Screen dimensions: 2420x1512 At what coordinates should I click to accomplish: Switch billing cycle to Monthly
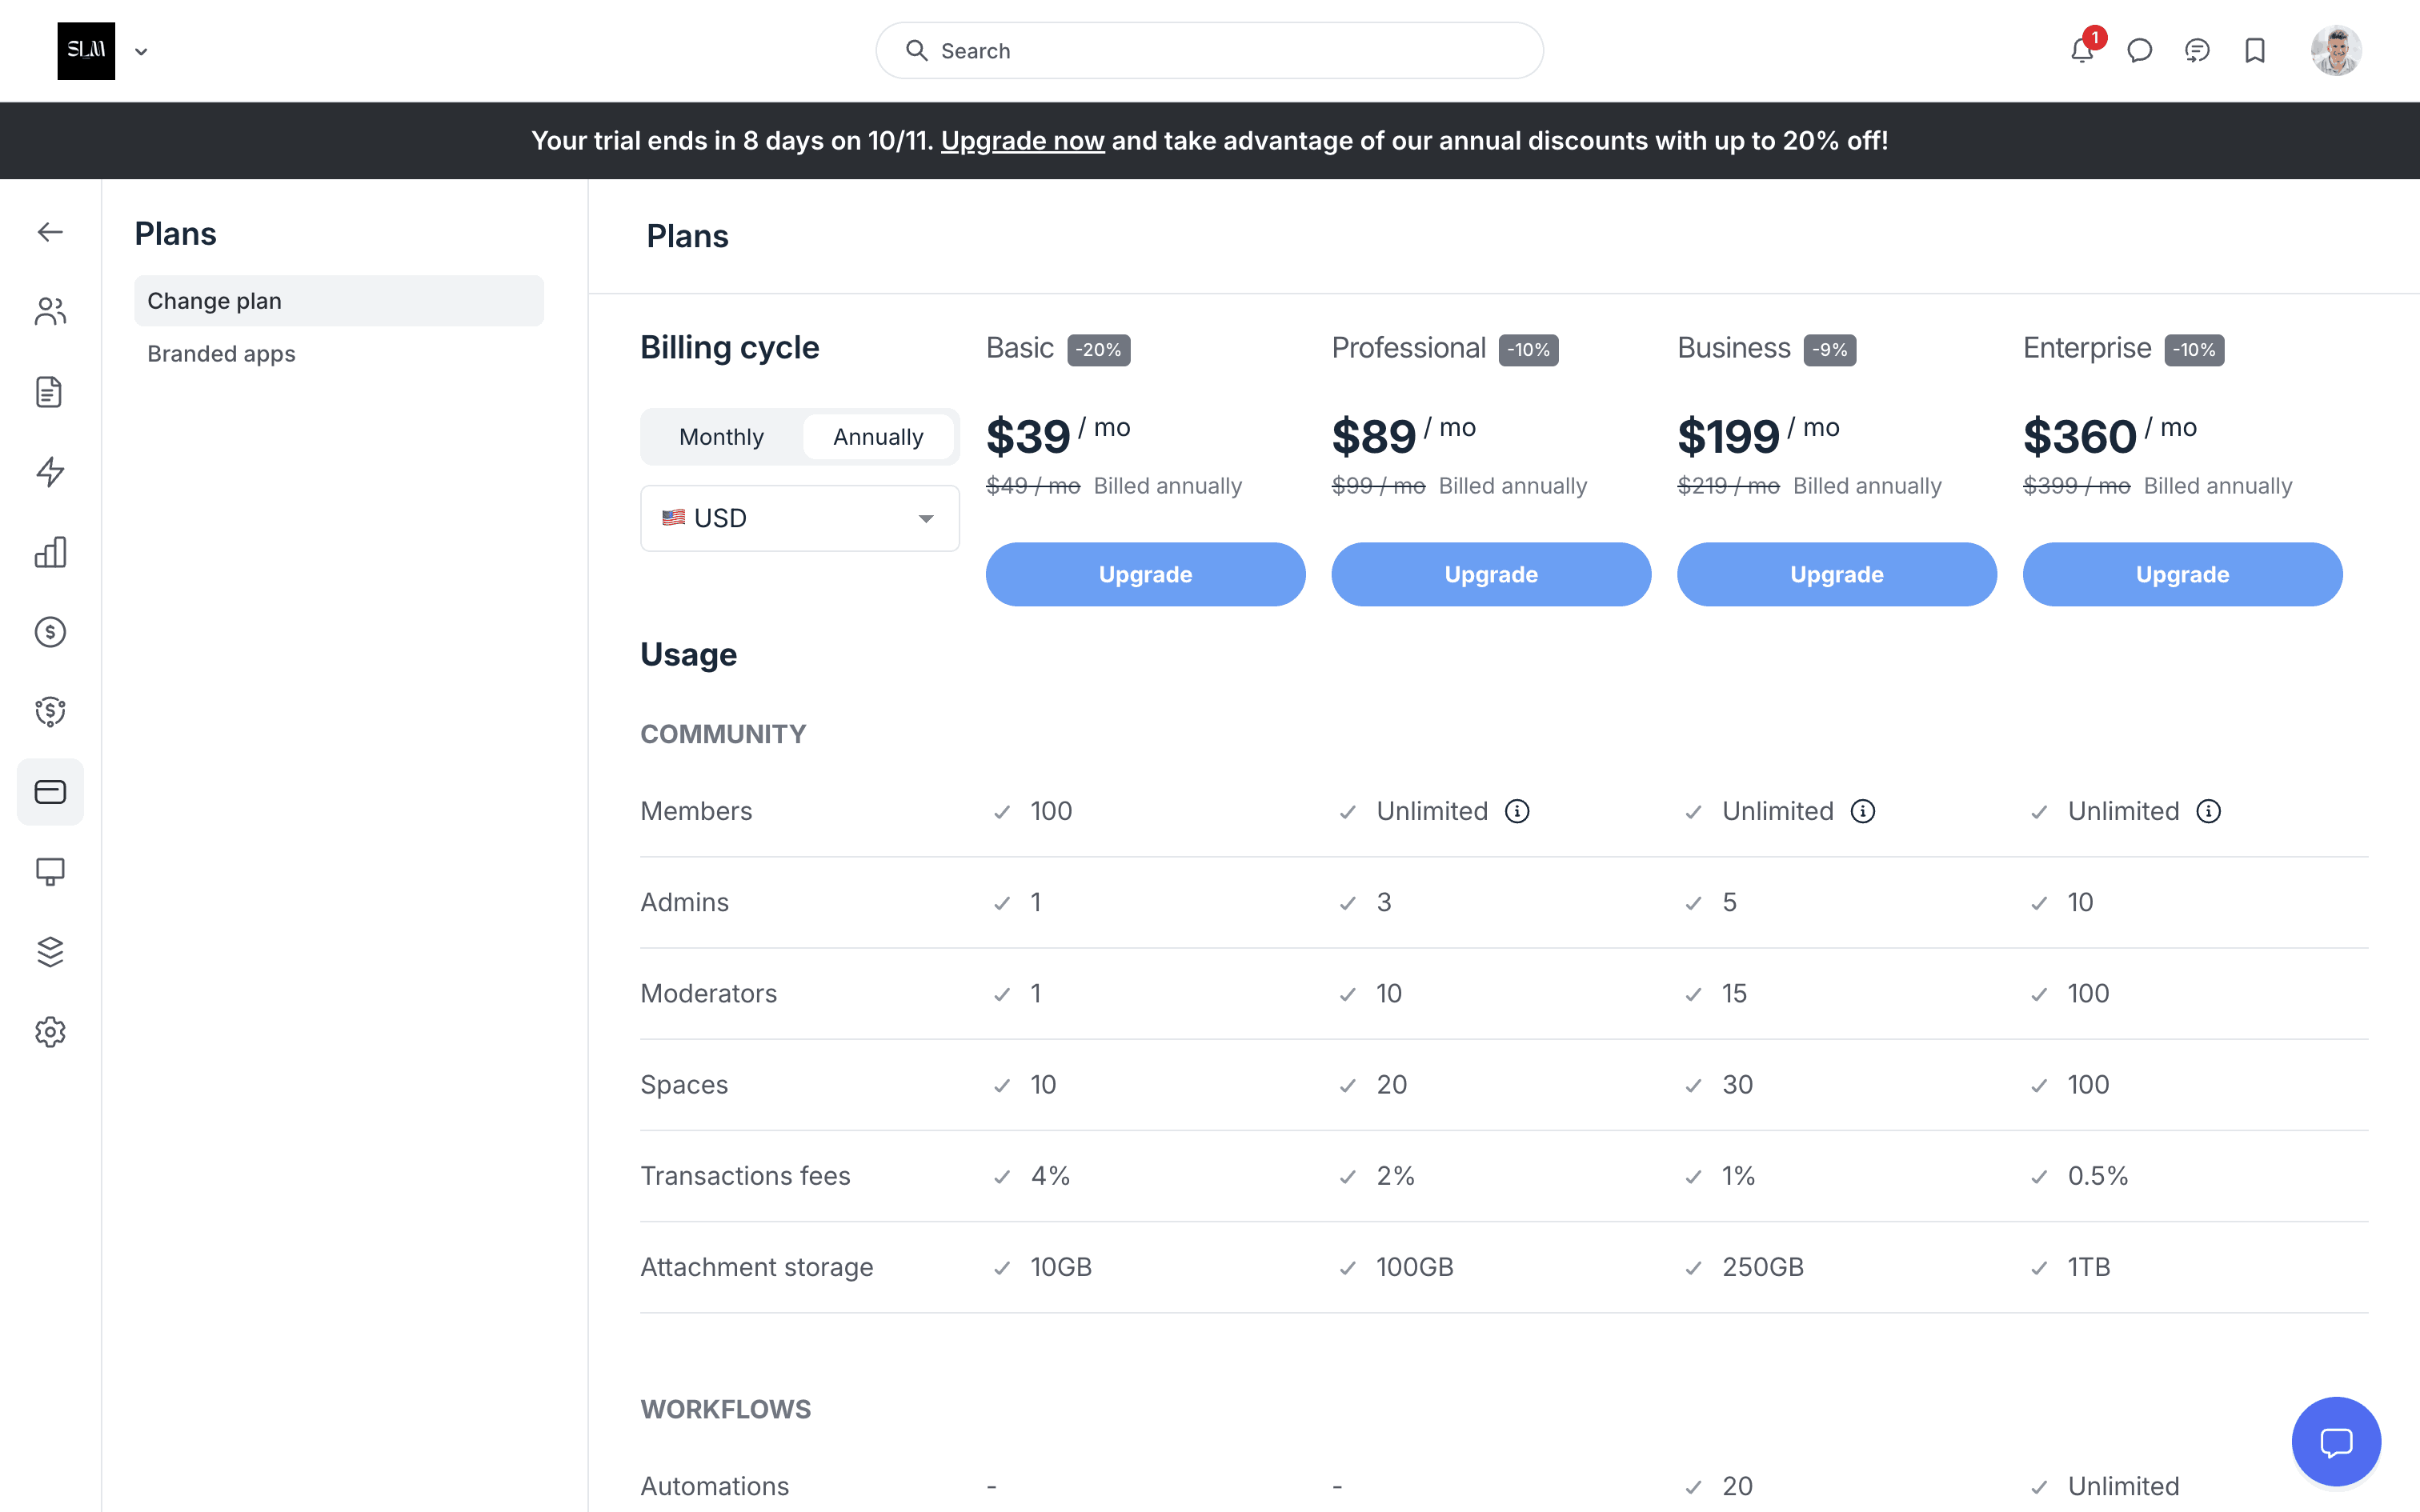720,436
